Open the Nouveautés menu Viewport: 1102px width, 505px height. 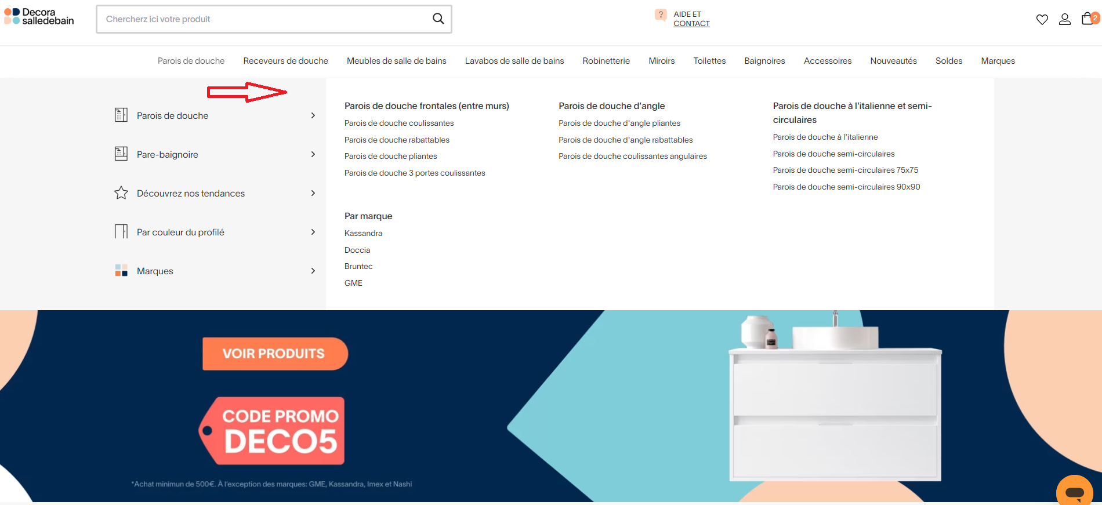[893, 61]
